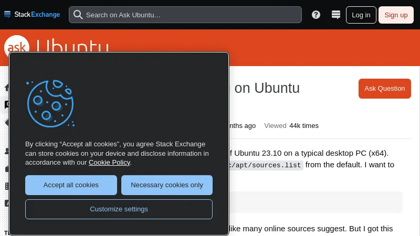Open Customize settings for cookies

[x=119, y=209]
